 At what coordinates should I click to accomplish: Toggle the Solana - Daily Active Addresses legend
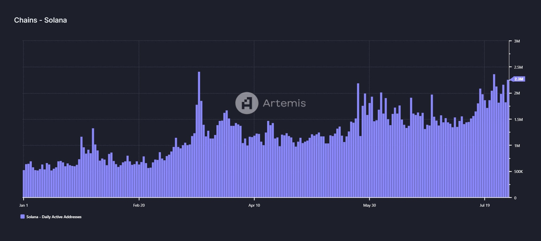tap(51, 217)
